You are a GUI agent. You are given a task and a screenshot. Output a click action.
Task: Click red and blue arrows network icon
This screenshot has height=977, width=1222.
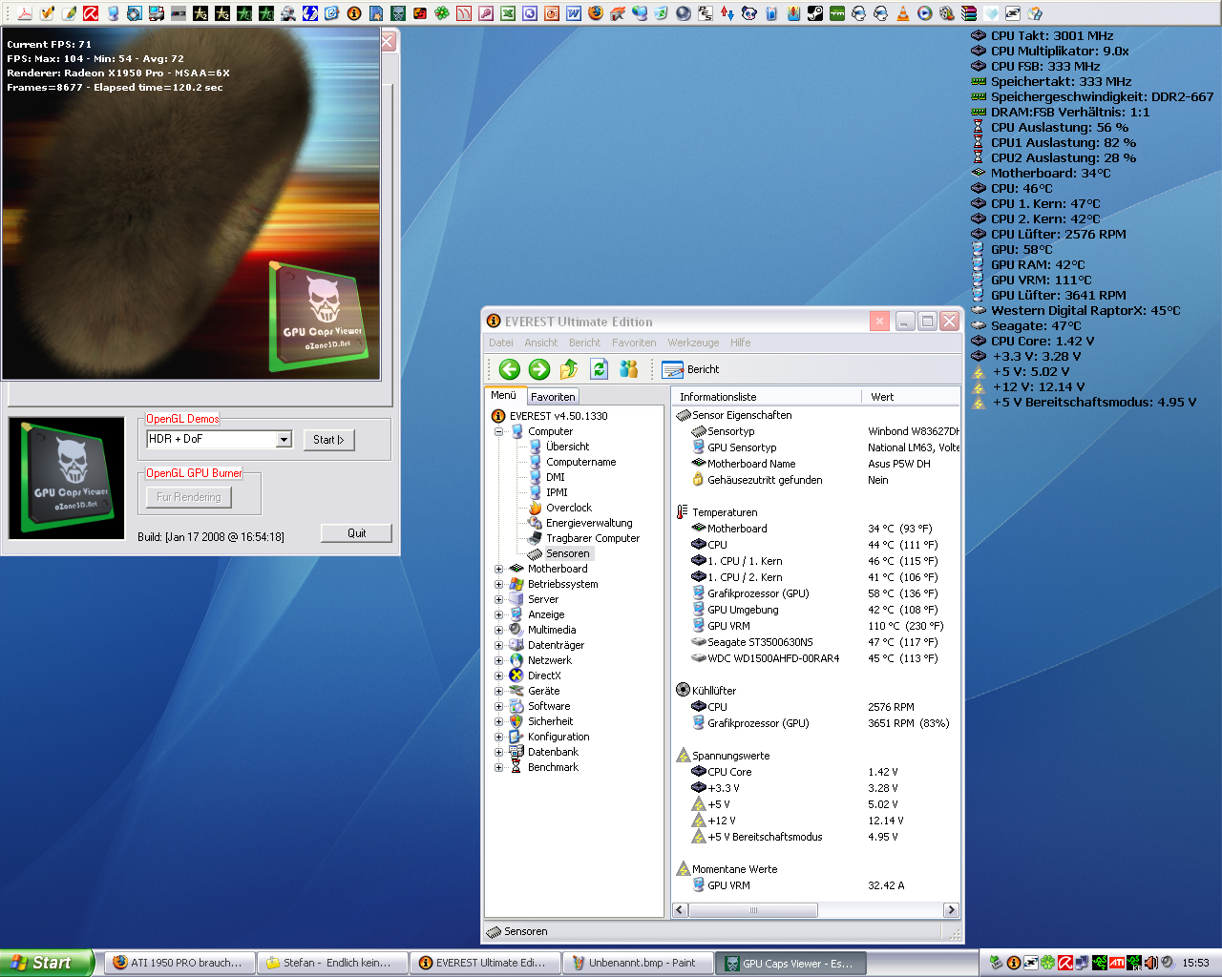pyautogui.click(x=727, y=12)
